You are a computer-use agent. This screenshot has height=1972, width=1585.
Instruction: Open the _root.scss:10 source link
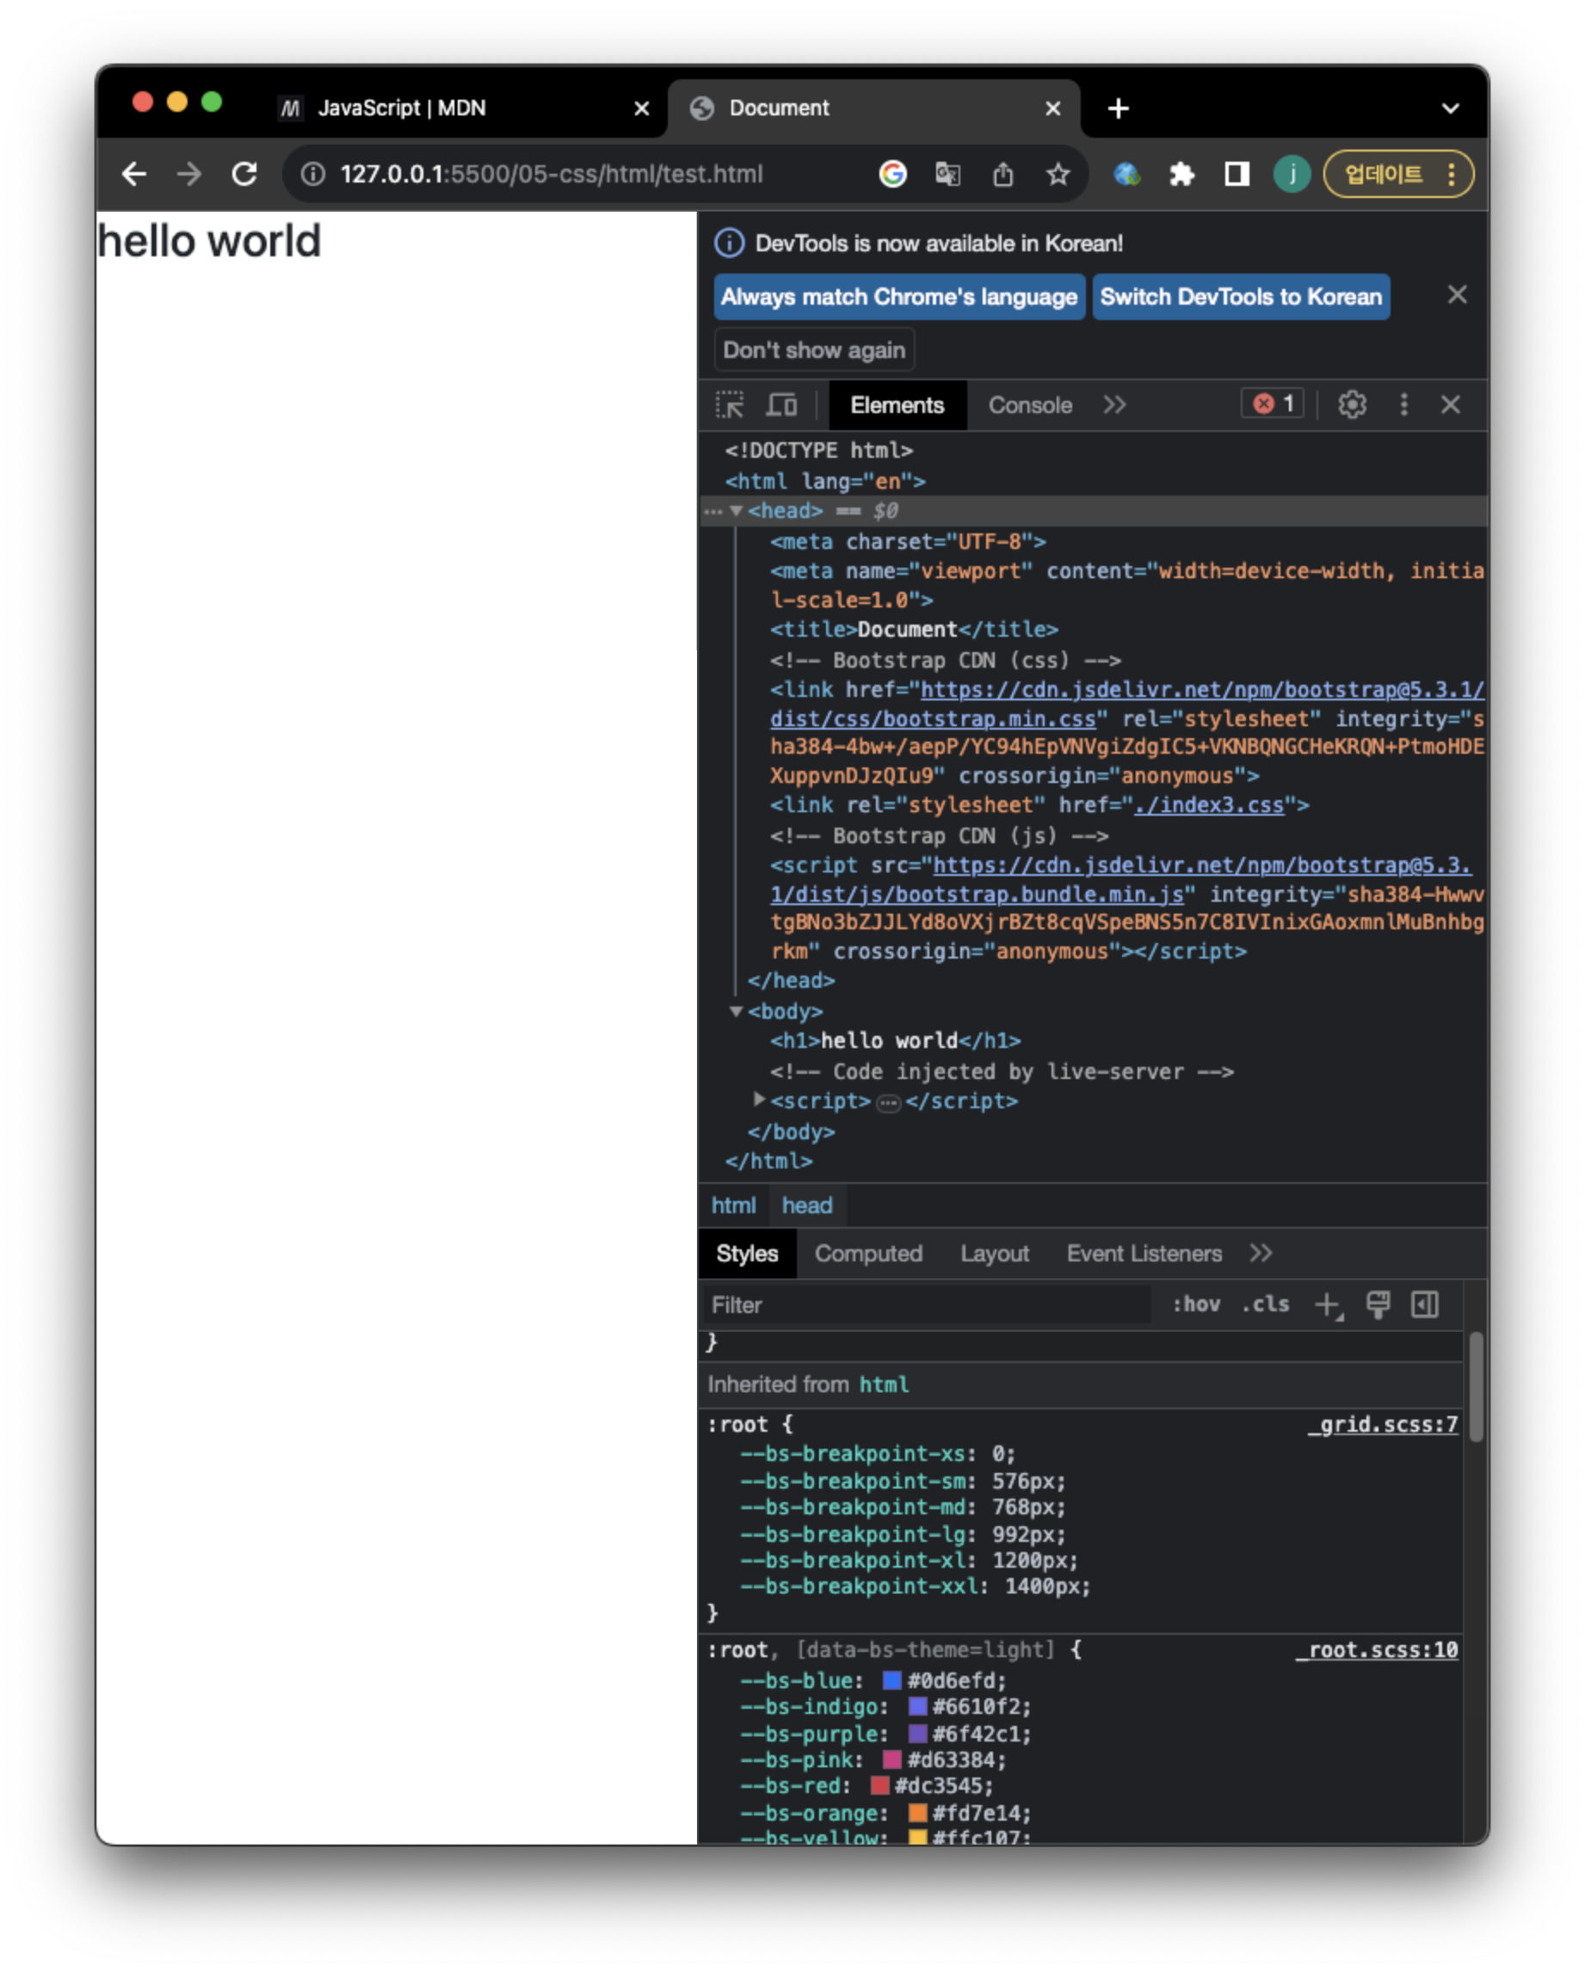point(1376,1649)
